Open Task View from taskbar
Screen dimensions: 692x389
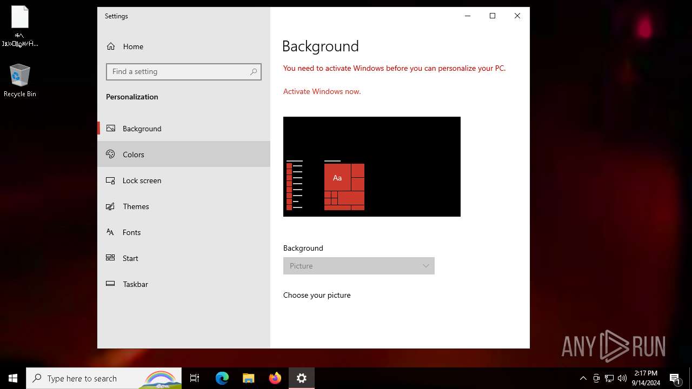coord(195,378)
